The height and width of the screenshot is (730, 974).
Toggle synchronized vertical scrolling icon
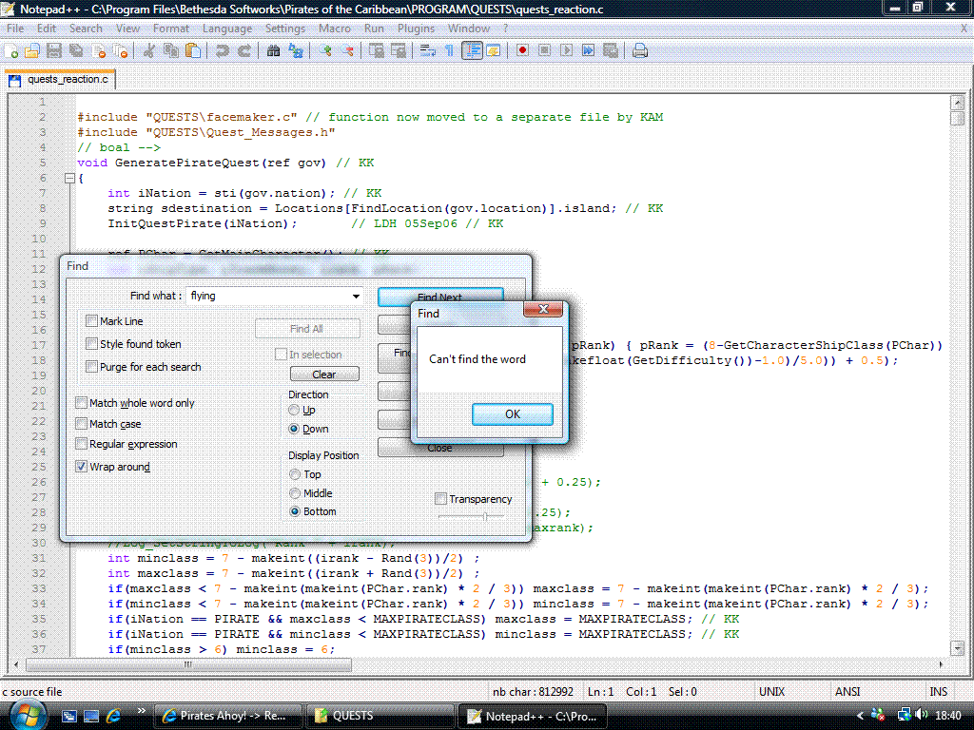tap(377, 51)
